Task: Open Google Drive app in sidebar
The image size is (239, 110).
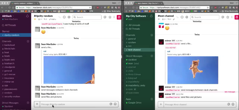Action: (135, 103)
